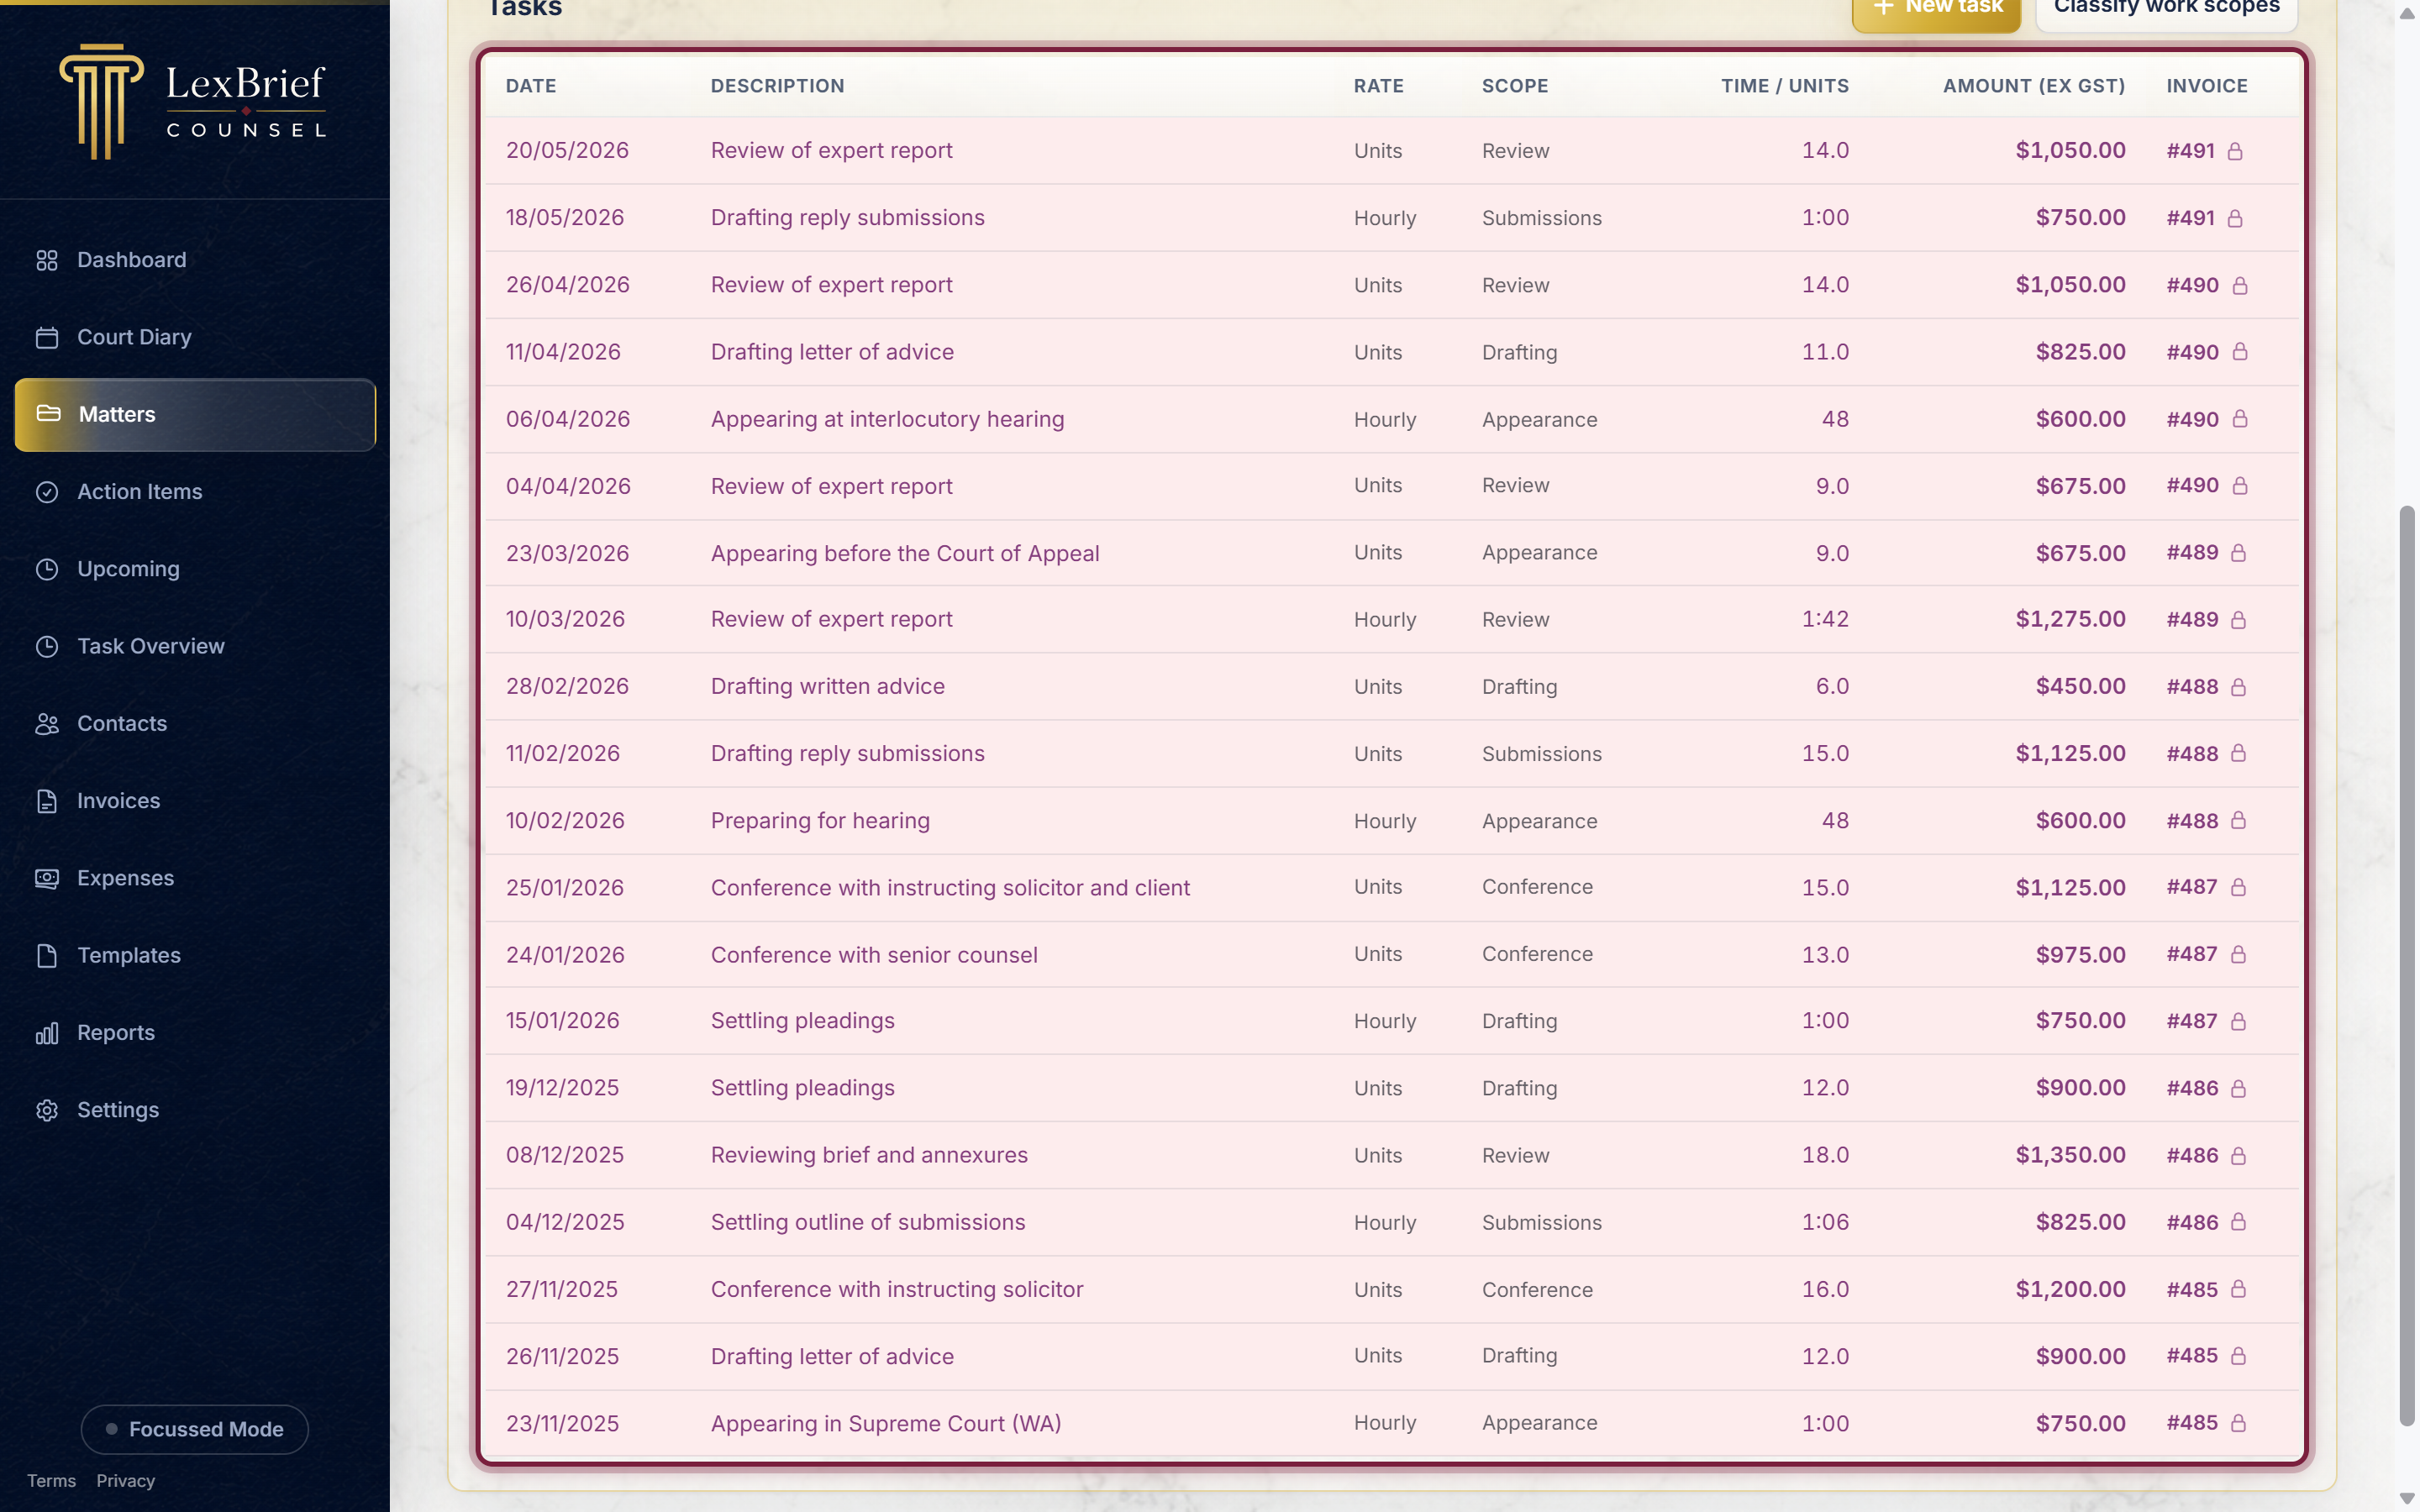Screen dimensions: 2420x1512
Task: Open the Terms link
Action: 51,1481
